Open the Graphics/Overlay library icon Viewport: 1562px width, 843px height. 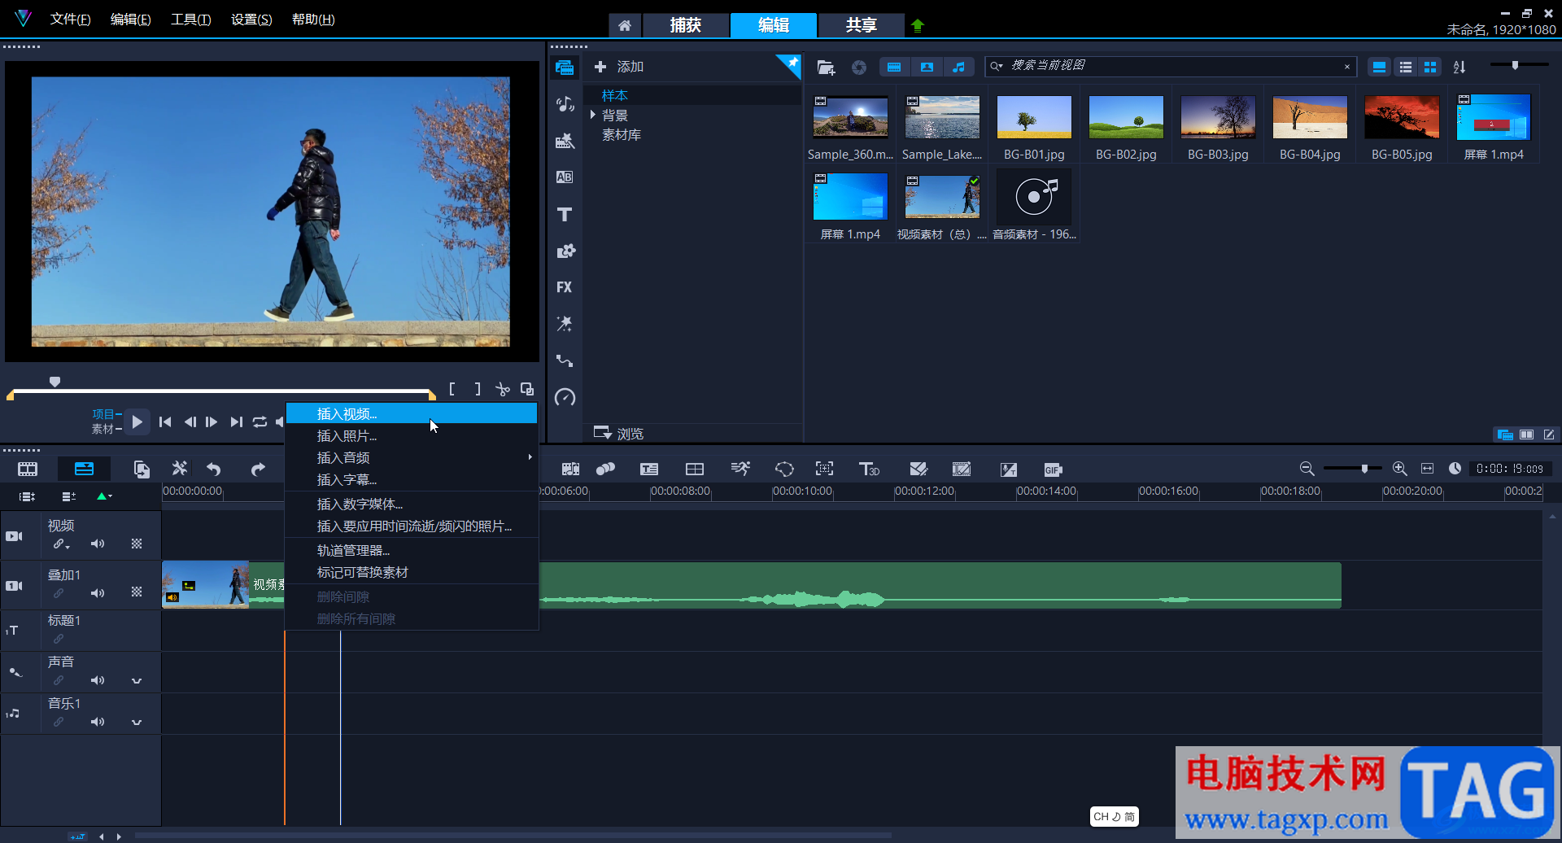565,251
